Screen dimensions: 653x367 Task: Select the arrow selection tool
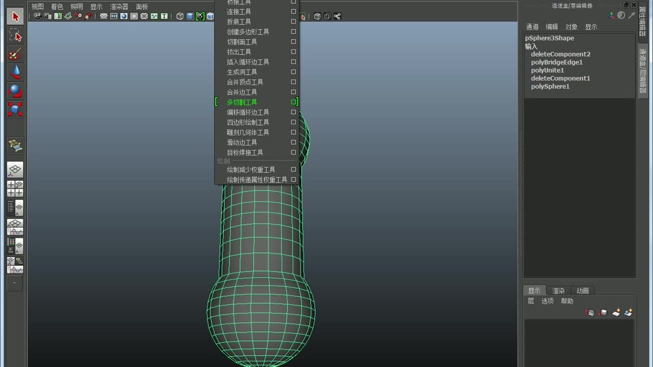pyautogui.click(x=15, y=16)
